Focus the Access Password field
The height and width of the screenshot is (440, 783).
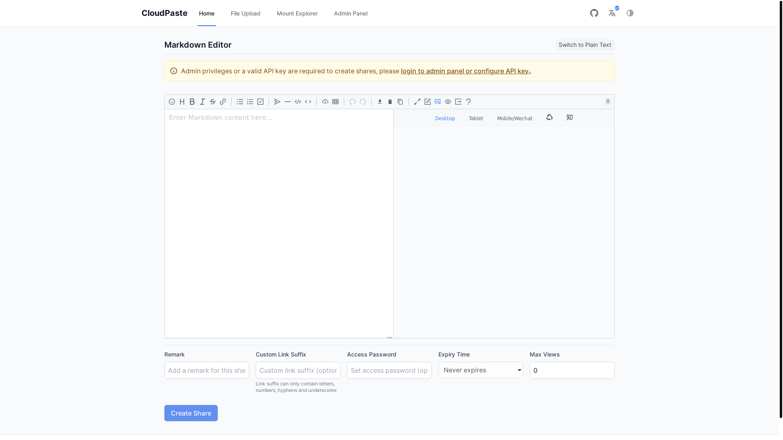coord(389,370)
